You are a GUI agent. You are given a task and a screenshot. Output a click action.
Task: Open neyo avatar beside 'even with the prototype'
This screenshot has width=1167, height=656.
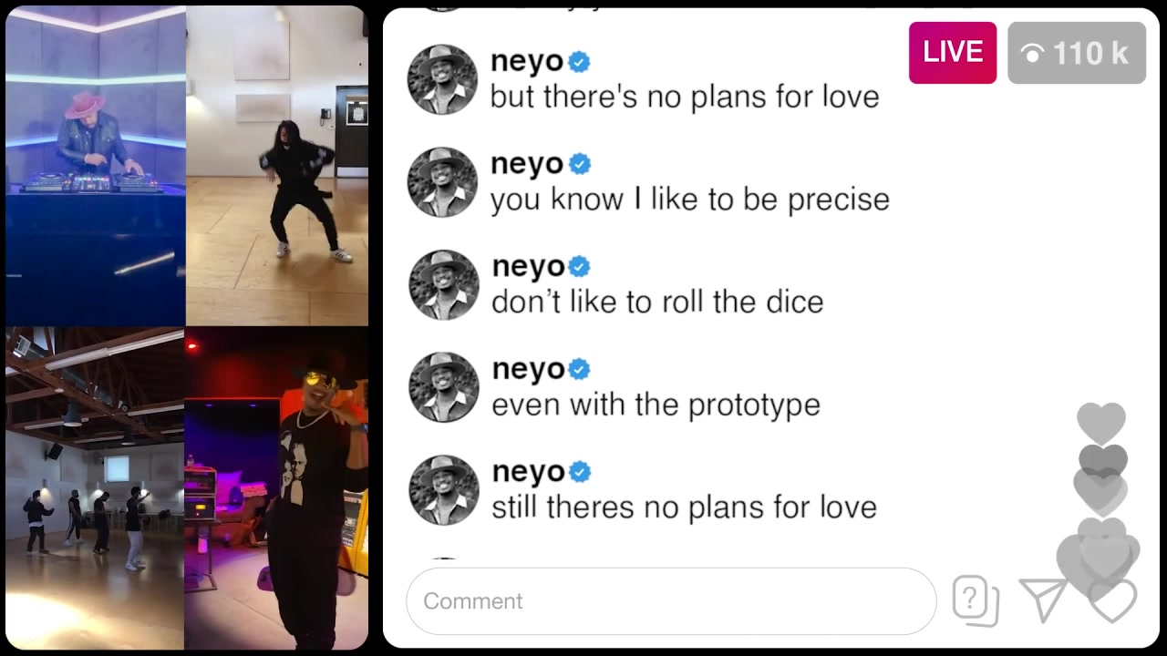click(x=443, y=387)
